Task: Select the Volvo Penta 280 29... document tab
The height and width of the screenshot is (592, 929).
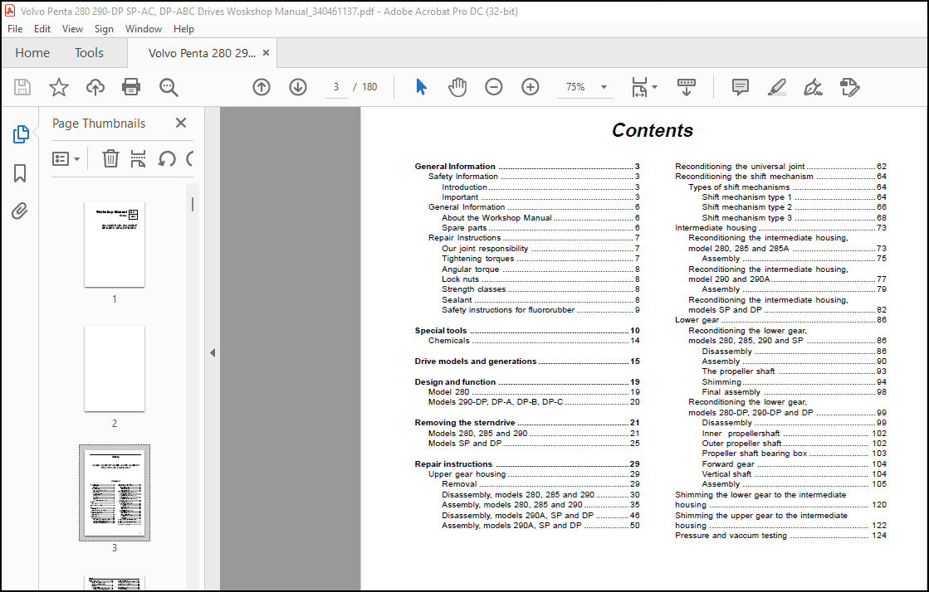Action: pyautogui.click(x=202, y=53)
